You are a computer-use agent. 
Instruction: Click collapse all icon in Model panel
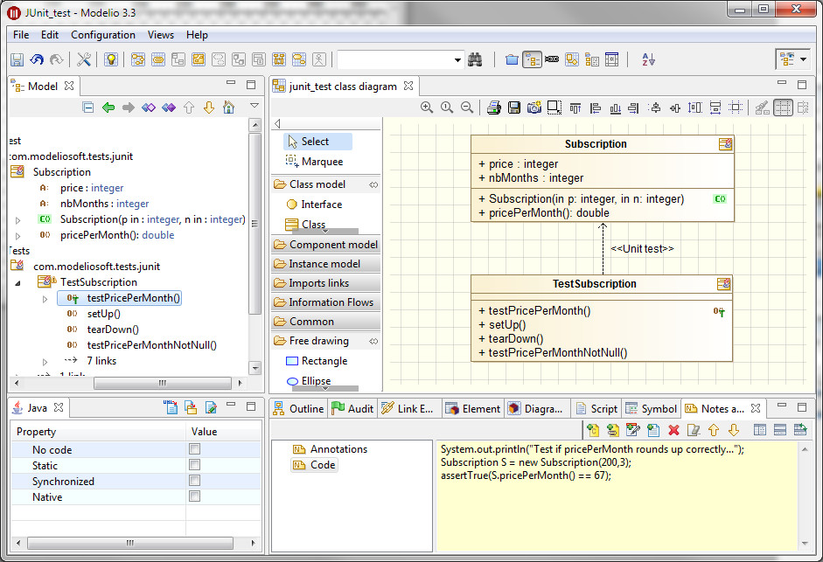click(x=88, y=108)
